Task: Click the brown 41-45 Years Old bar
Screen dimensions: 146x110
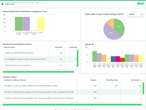Action: (x=122, y=60)
